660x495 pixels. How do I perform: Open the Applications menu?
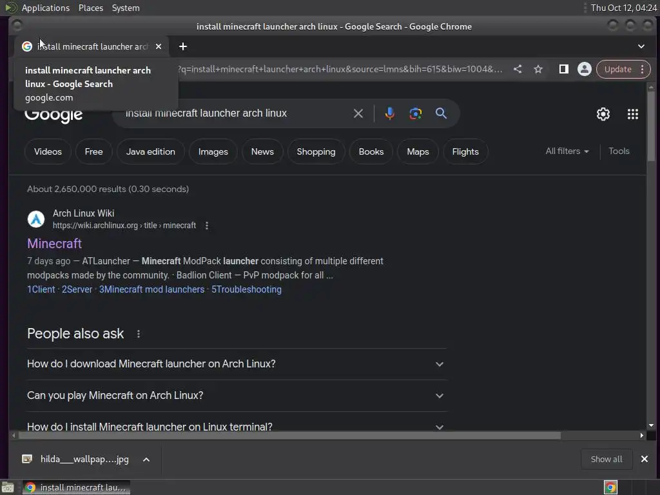coord(46,8)
